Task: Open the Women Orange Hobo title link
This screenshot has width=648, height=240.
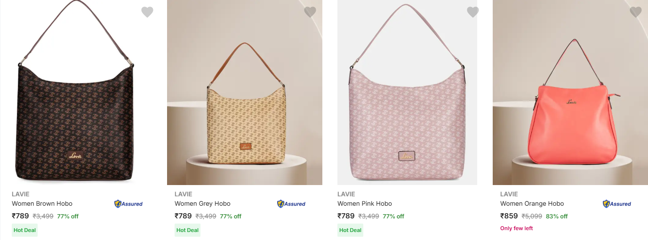Action: pyautogui.click(x=532, y=204)
